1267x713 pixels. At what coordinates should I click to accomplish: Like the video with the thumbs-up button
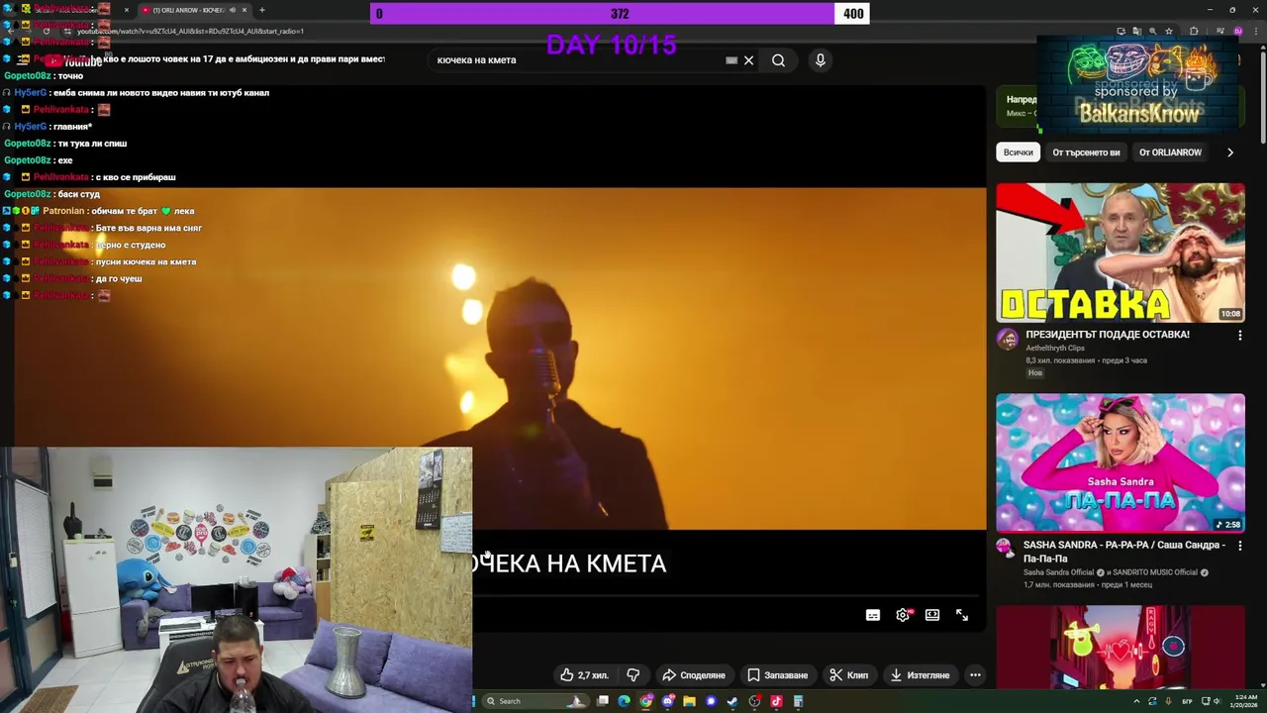(584, 675)
